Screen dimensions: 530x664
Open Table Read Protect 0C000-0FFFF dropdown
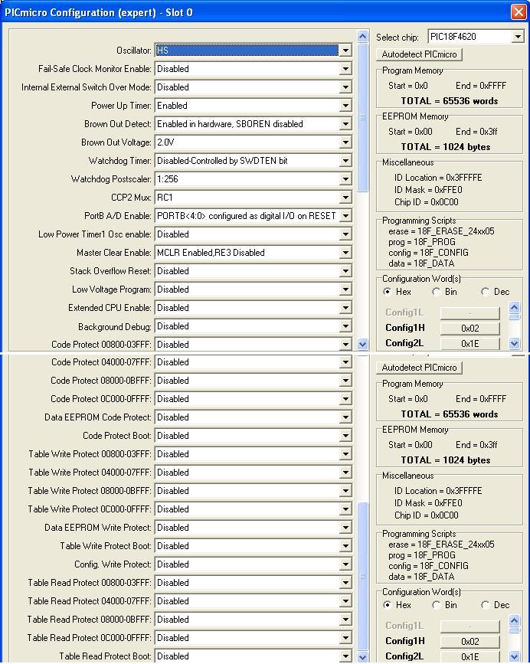pos(254,638)
